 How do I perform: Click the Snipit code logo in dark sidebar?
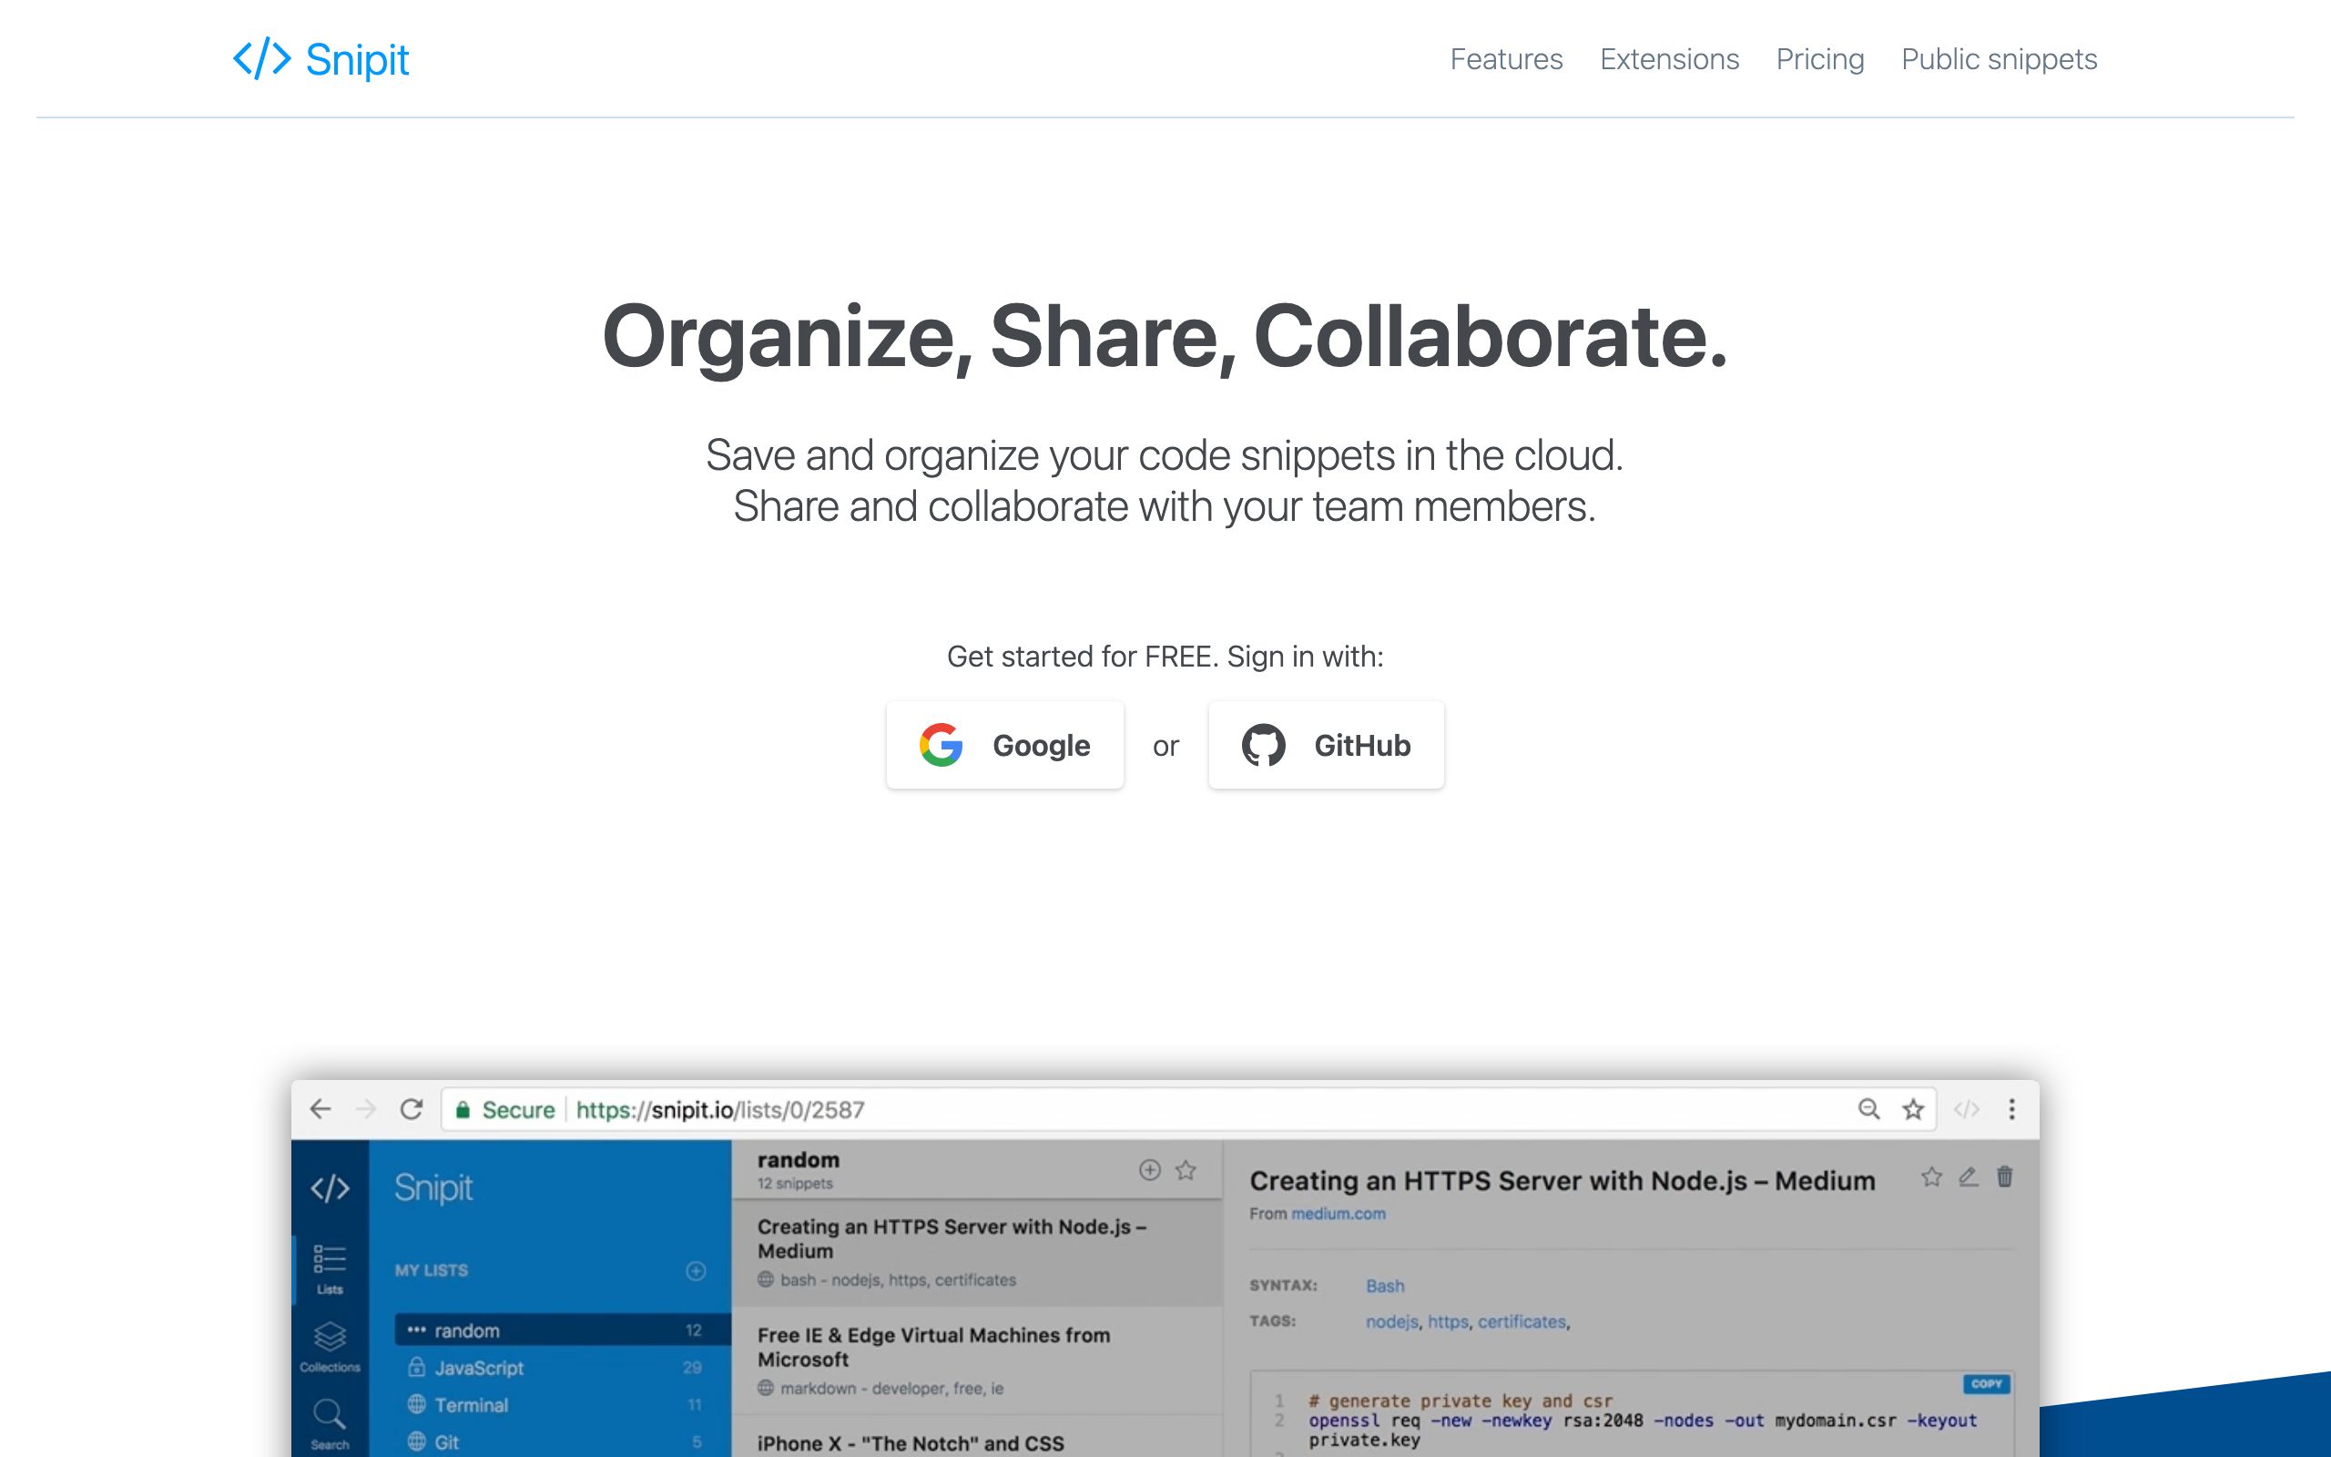tap(330, 1187)
